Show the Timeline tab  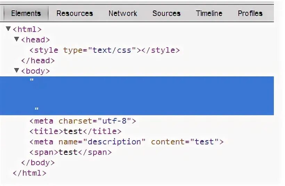(209, 14)
